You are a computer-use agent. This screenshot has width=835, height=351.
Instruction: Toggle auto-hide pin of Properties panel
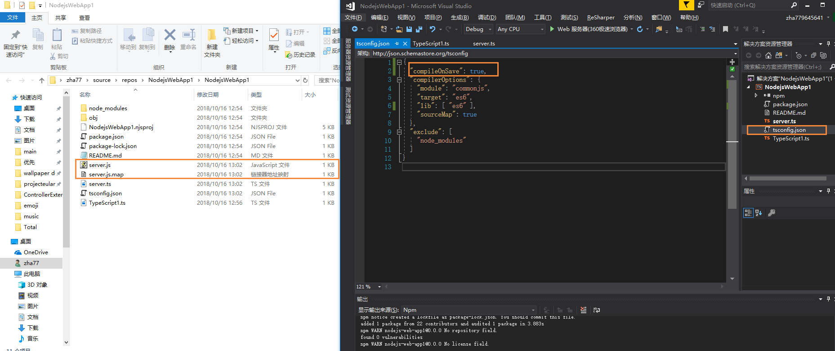tap(828, 191)
